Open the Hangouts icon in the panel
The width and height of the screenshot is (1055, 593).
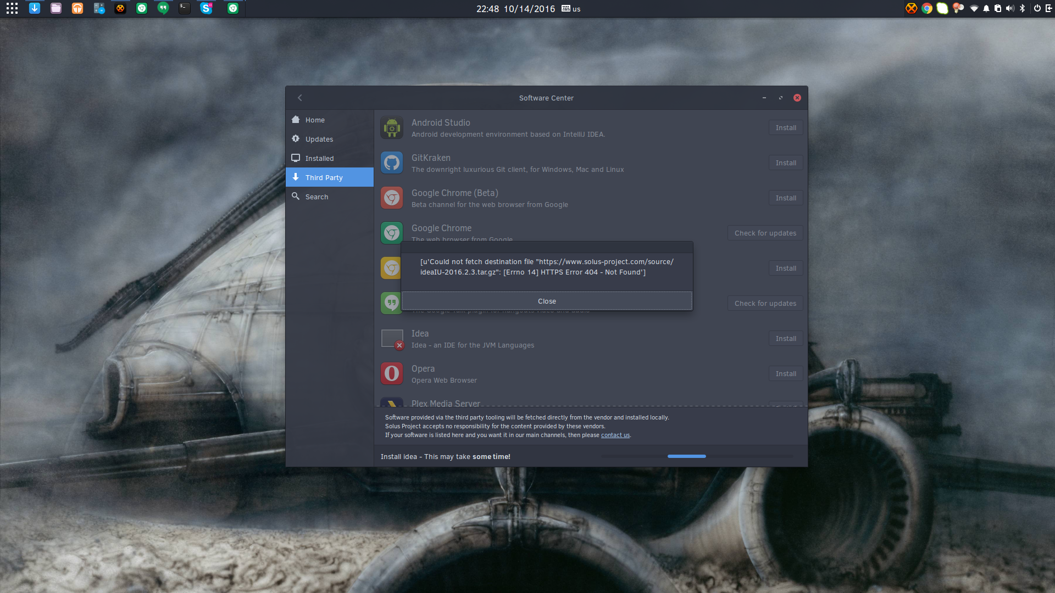pyautogui.click(x=163, y=8)
